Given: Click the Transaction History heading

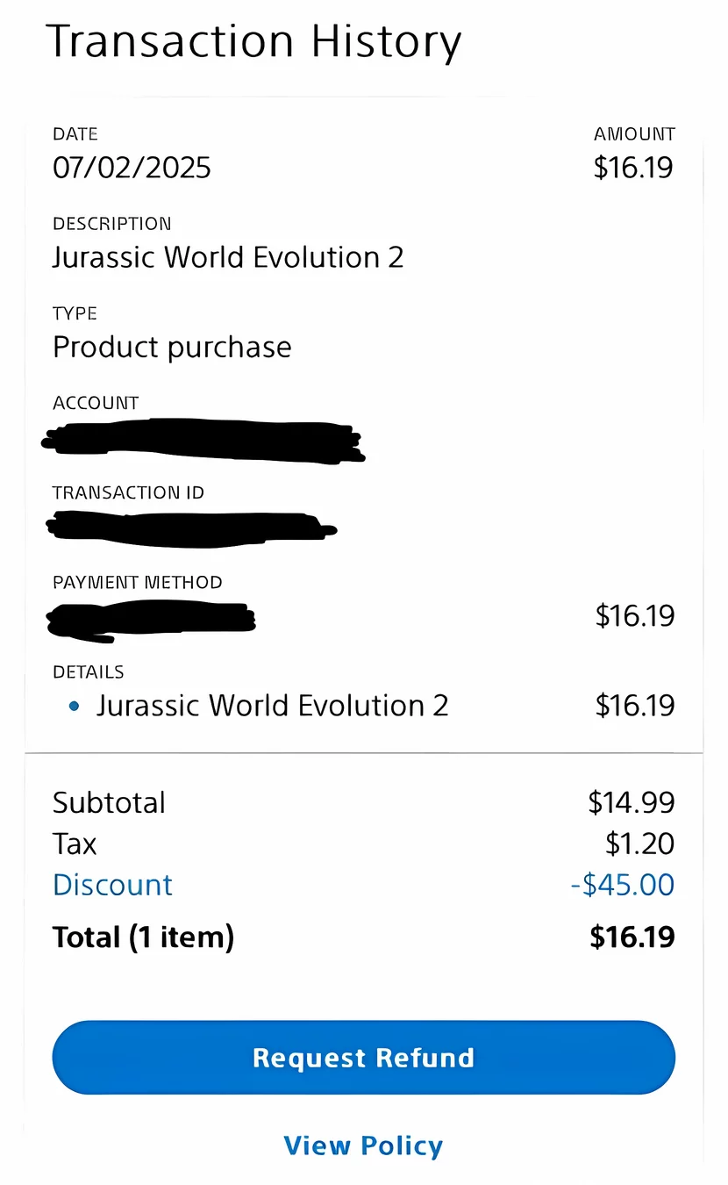Looking at the screenshot, I should [253, 42].
